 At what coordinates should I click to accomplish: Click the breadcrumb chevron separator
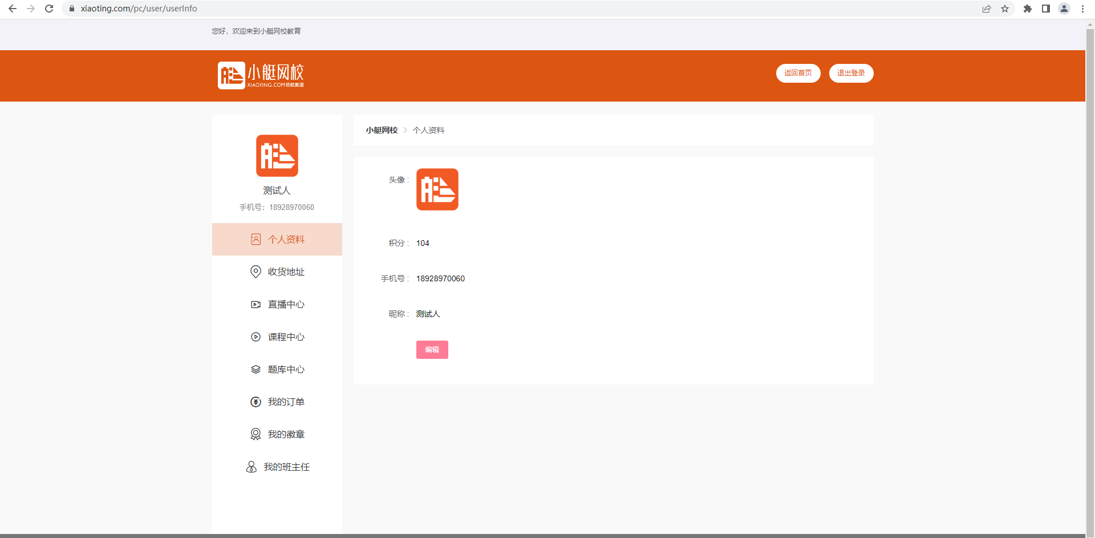click(x=405, y=130)
